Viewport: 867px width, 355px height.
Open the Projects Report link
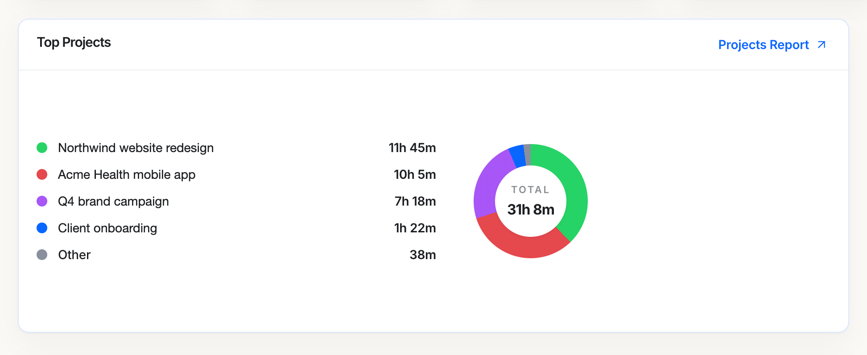[772, 45]
